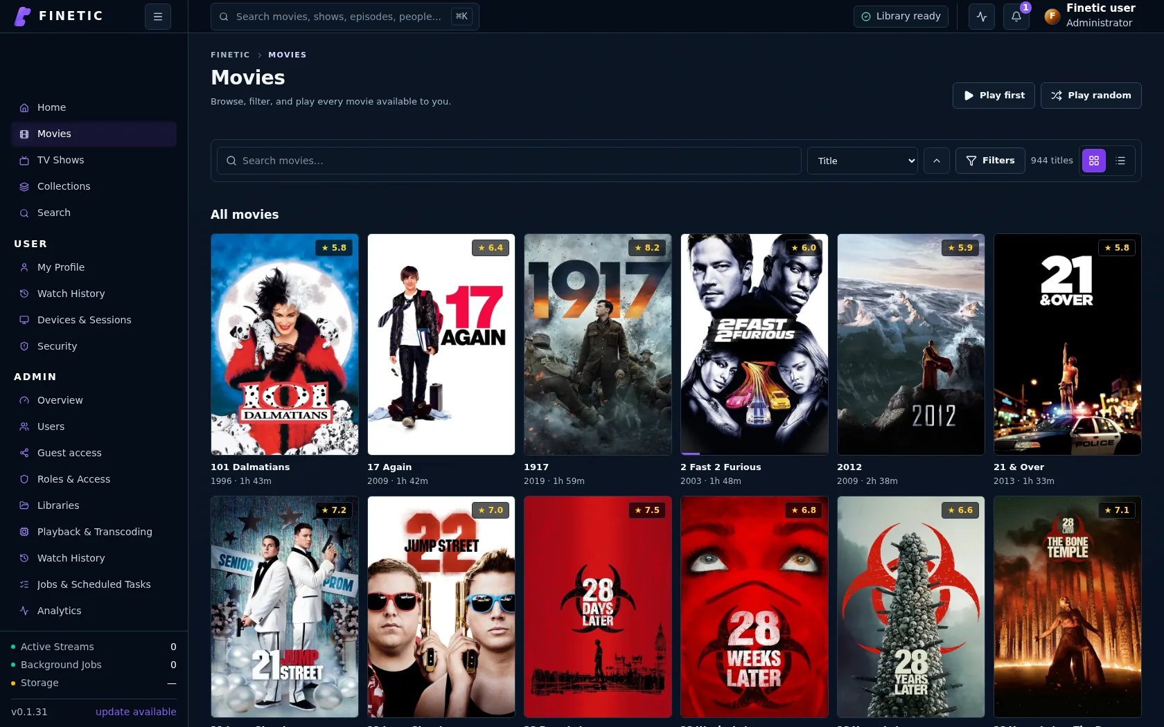Open 22 Jump Street poster

(x=441, y=607)
